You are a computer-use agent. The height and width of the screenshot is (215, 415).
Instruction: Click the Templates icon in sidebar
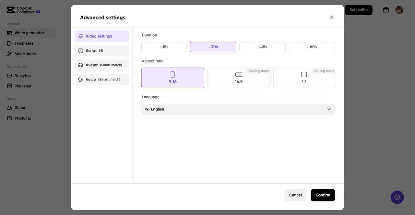click(9, 43)
